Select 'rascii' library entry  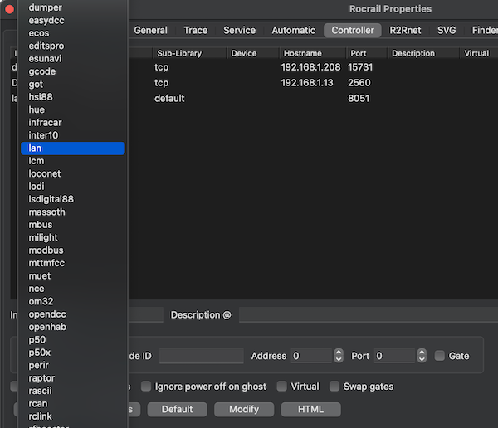(73, 391)
